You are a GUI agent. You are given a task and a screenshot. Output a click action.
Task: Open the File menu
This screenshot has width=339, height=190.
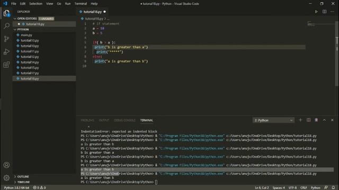pos(14,4)
